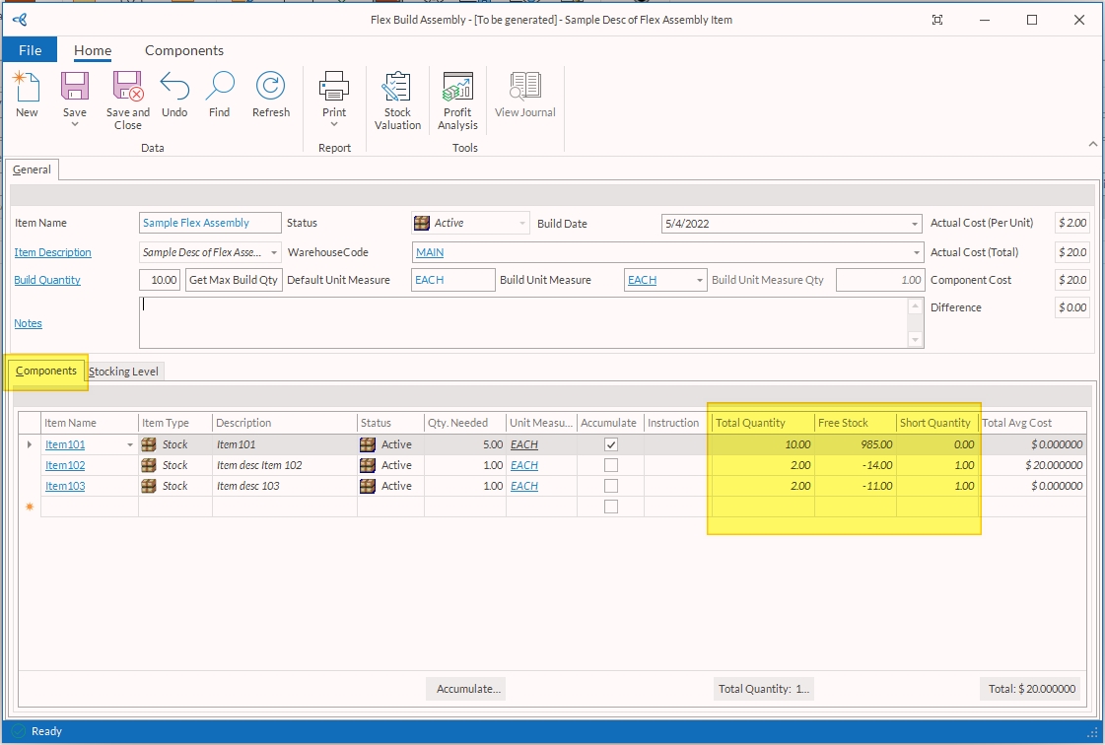Click the Refresh icon
1105x745 pixels.
(270, 87)
